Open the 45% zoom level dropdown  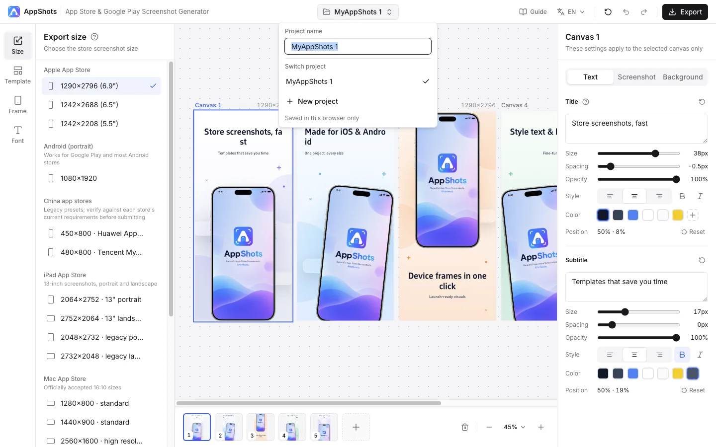pyautogui.click(x=515, y=427)
